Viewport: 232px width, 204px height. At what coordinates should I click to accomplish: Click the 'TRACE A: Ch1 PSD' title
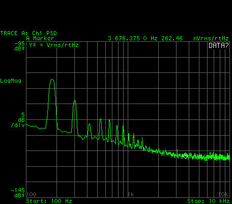(x=28, y=33)
